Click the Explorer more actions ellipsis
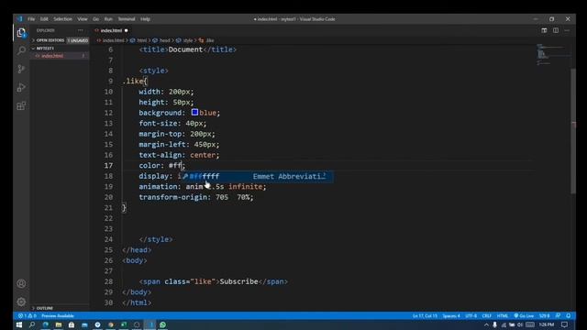This screenshot has height=330, width=587. [x=81, y=30]
